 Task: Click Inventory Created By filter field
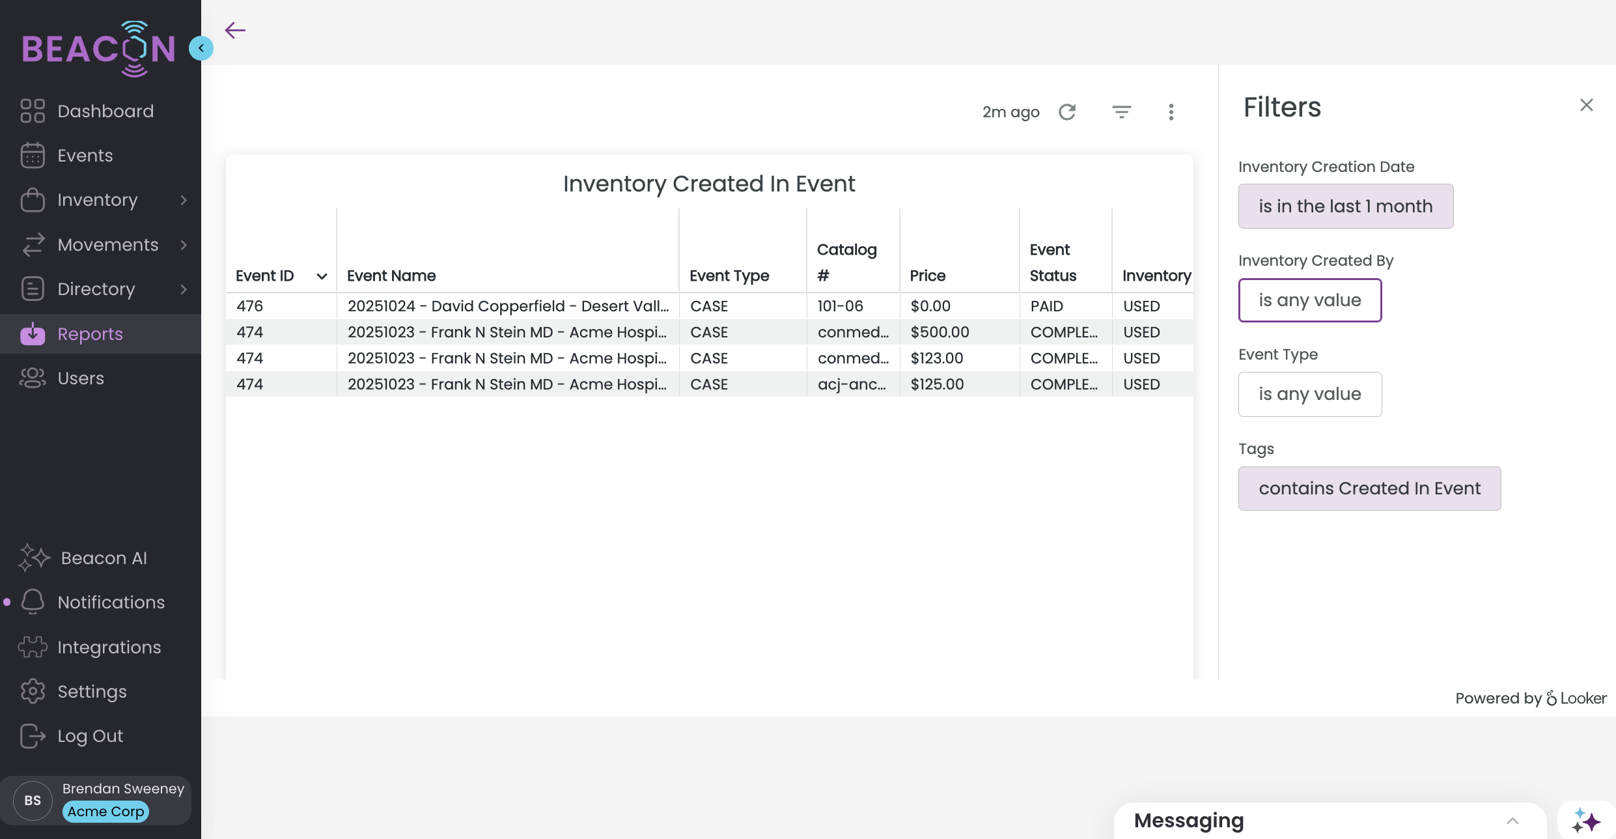click(1309, 300)
